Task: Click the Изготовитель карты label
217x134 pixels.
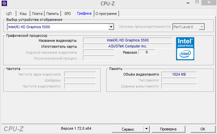Action: click(59, 46)
